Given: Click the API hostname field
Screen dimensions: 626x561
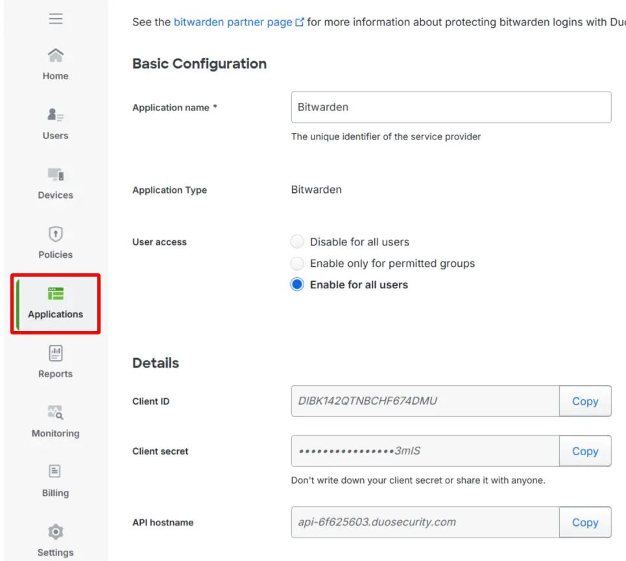Looking at the screenshot, I should click(425, 522).
